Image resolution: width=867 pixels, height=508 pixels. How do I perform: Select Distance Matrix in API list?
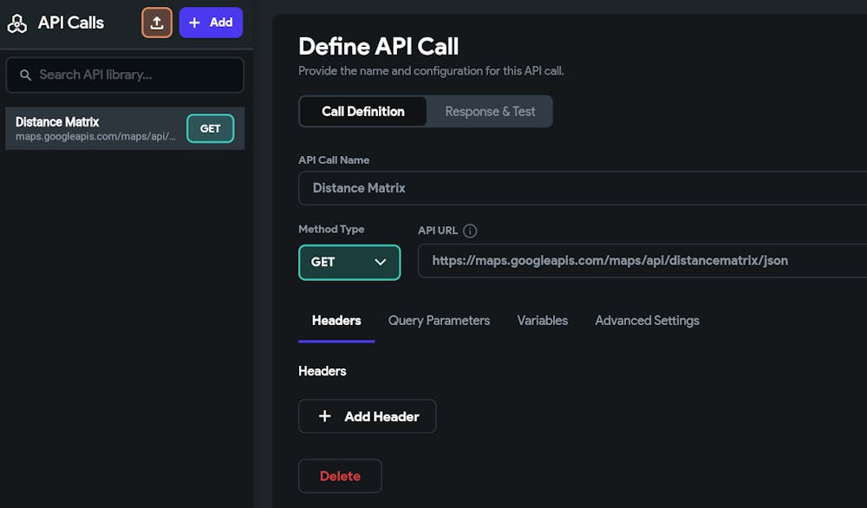95,128
